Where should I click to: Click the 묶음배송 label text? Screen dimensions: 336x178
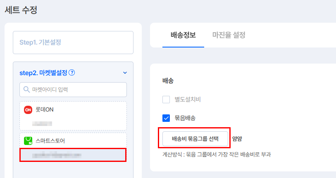184,118
